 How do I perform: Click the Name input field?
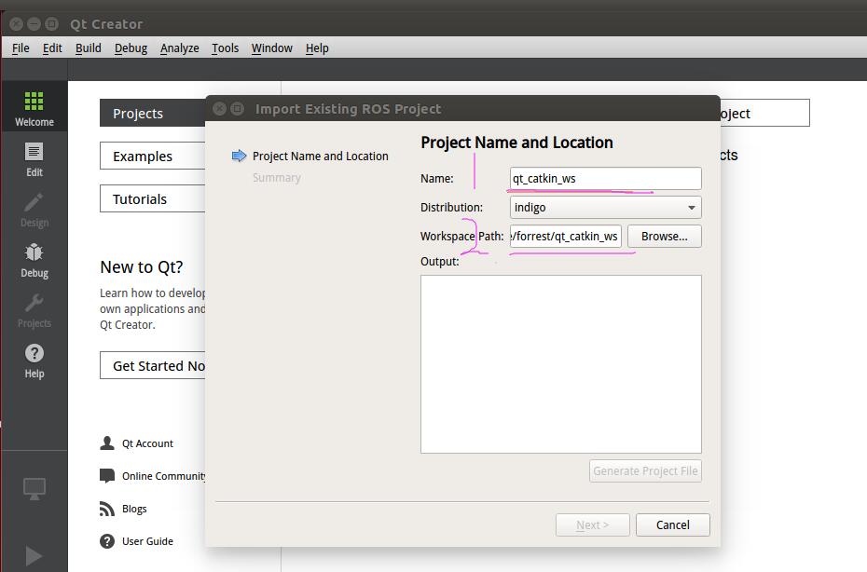[605, 179]
